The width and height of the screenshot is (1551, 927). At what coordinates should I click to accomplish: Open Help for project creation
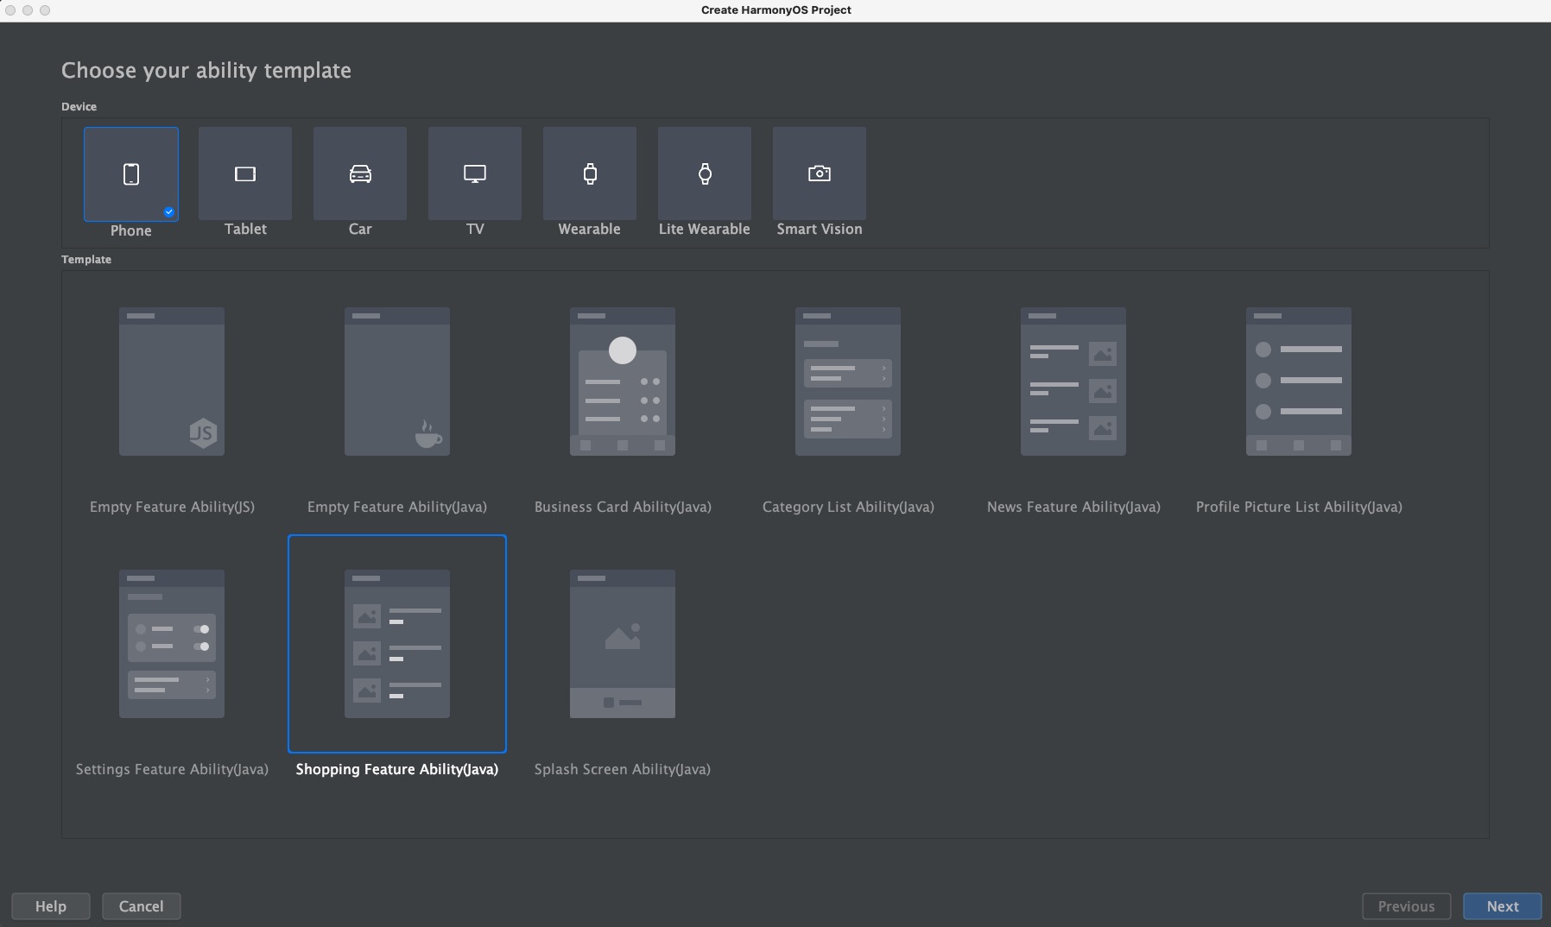pyautogui.click(x=50, y=906)
